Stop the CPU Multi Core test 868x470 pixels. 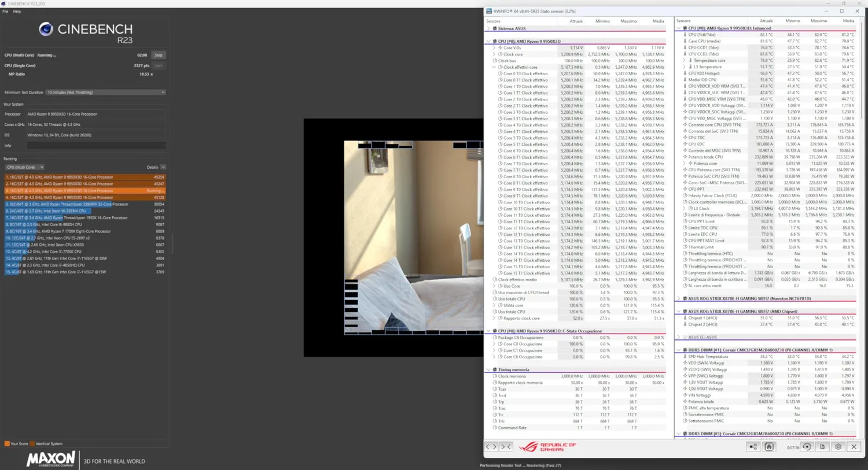(159, 55)
